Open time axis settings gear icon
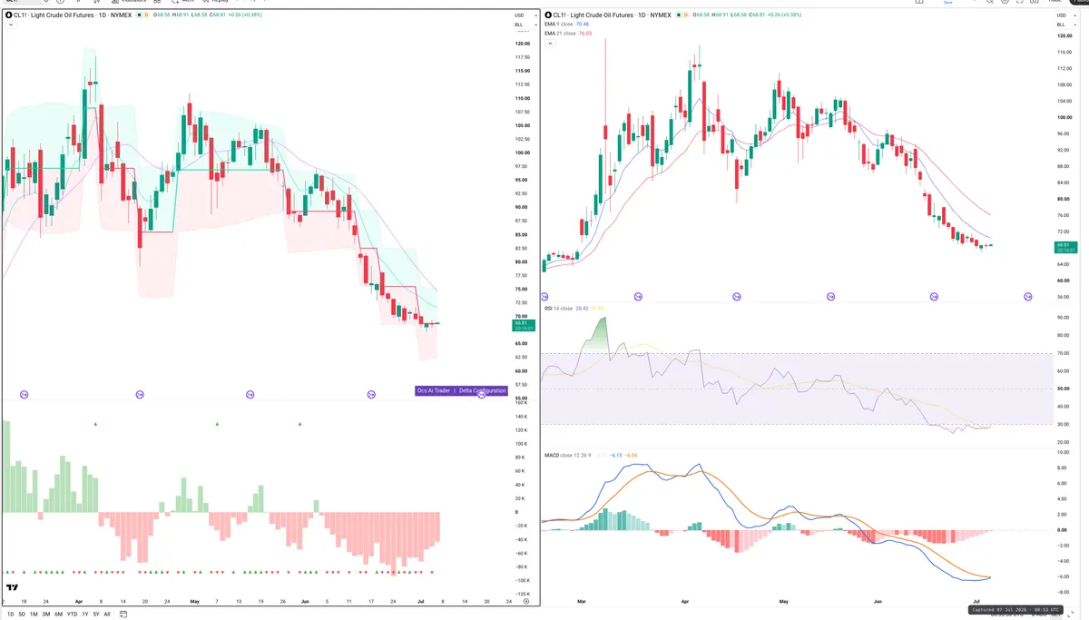 526,601
